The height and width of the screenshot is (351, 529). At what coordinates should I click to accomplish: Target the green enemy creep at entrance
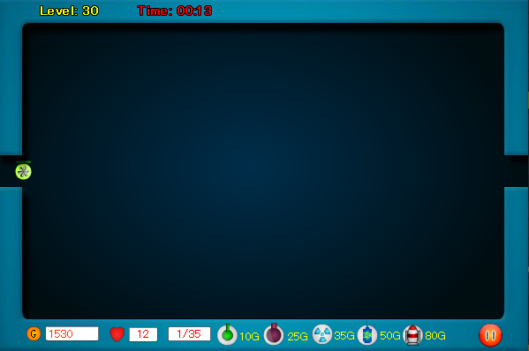tap(23, 171)
